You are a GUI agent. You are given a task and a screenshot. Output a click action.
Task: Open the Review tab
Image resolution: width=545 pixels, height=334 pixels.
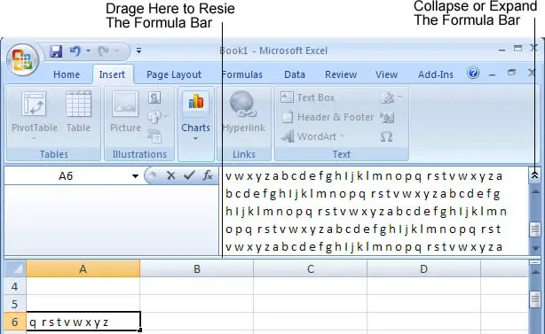click(x=341, y=74)
